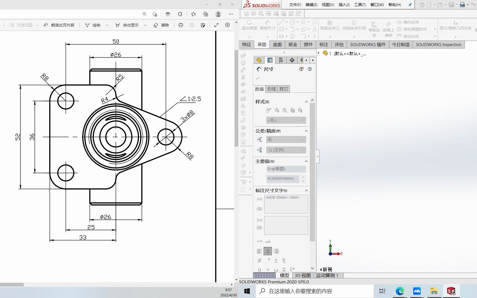Collapse the 样式(S) section
The width and height of the screenshot is (477, 298).
[306, 102]
